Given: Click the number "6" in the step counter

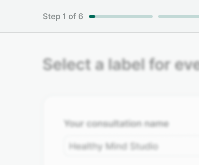Looking at the screenshot, I should [81, 16].
